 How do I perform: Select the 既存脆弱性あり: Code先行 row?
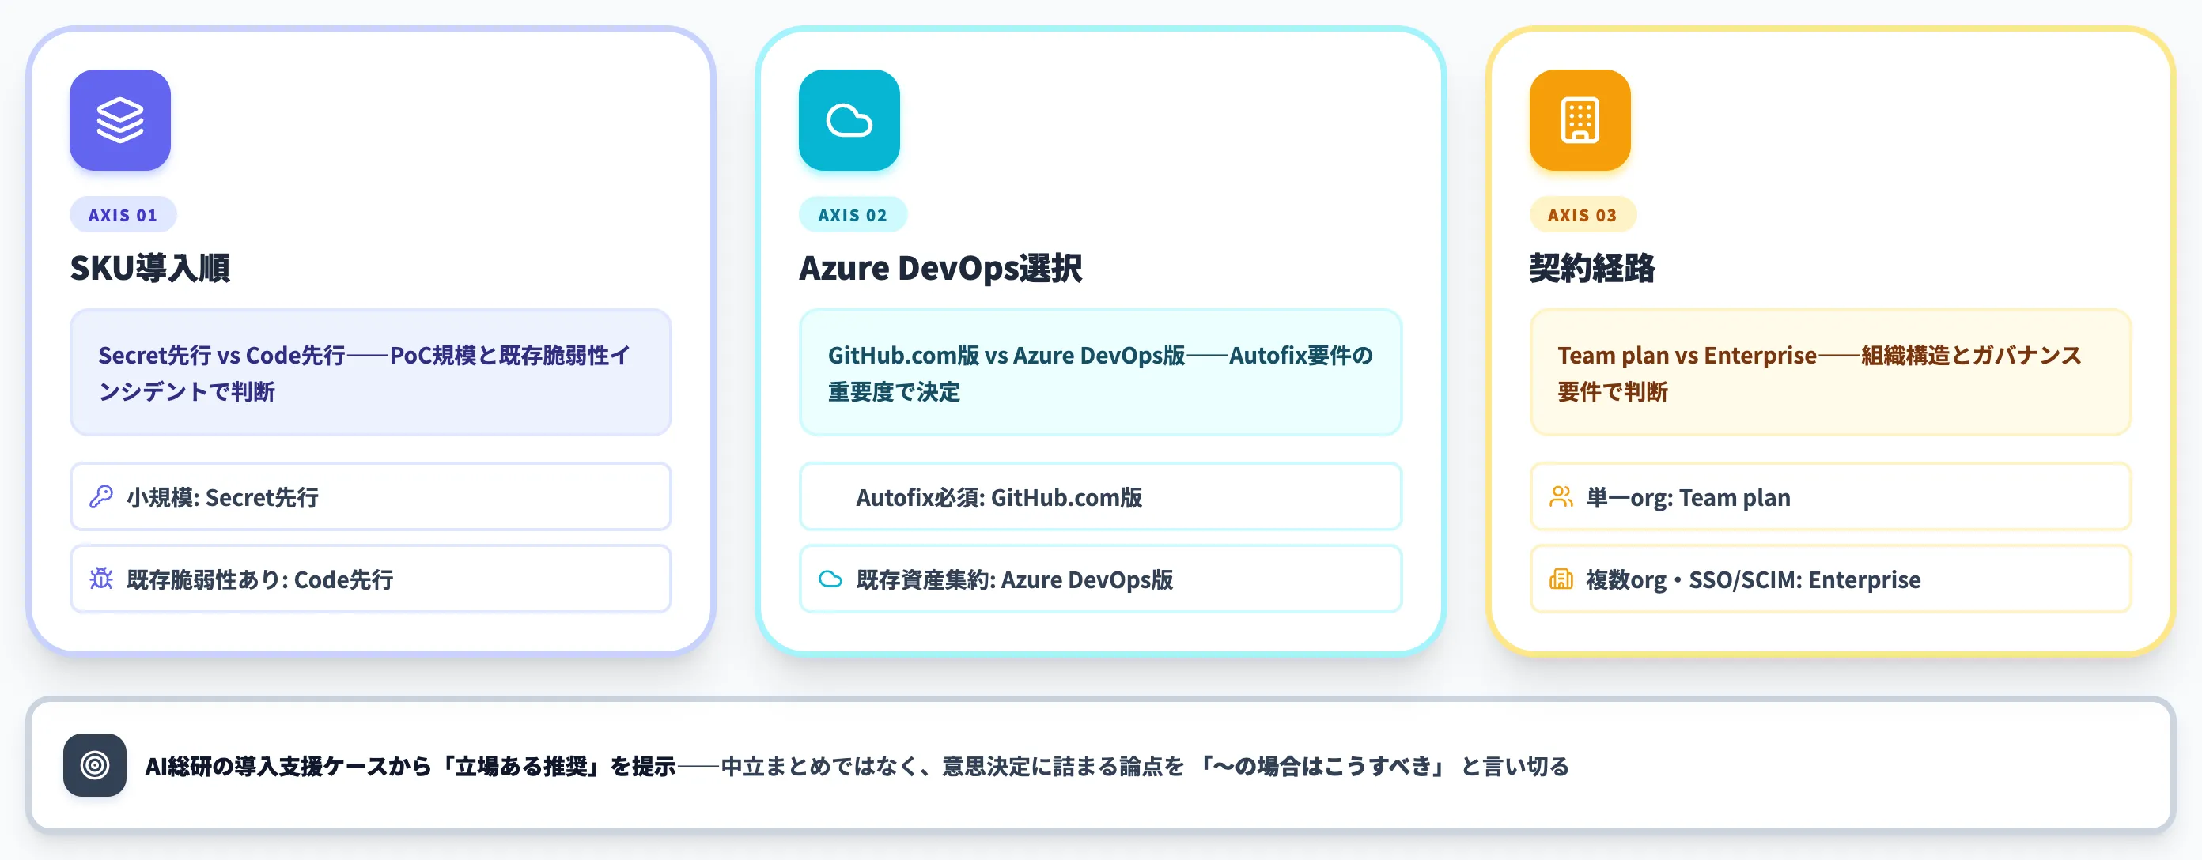371,579
